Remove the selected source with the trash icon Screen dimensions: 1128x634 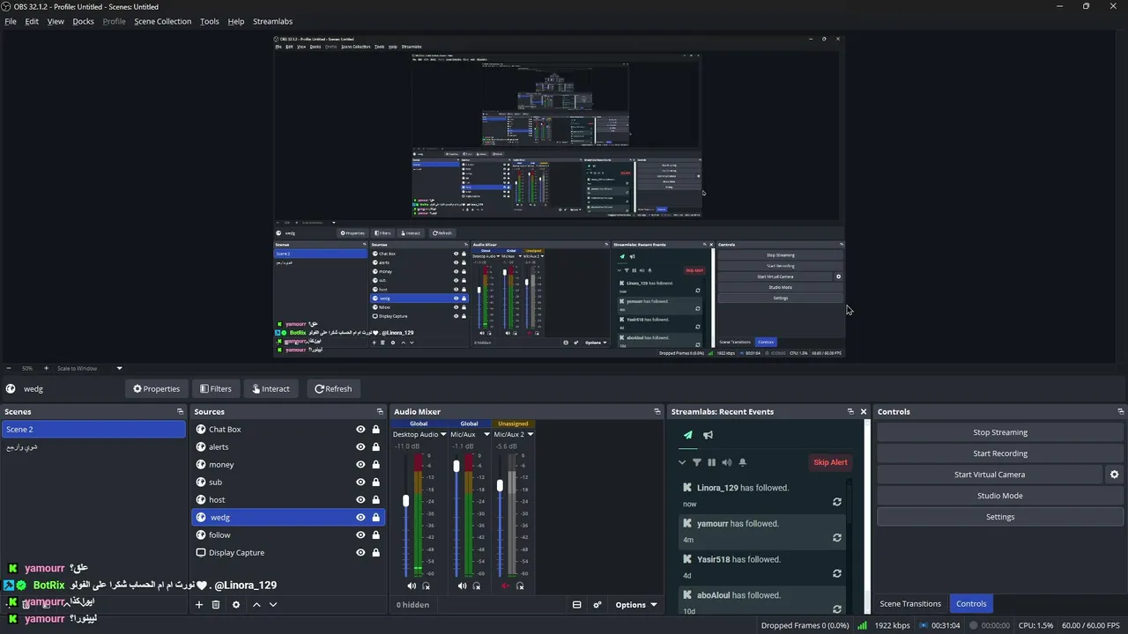216,605
